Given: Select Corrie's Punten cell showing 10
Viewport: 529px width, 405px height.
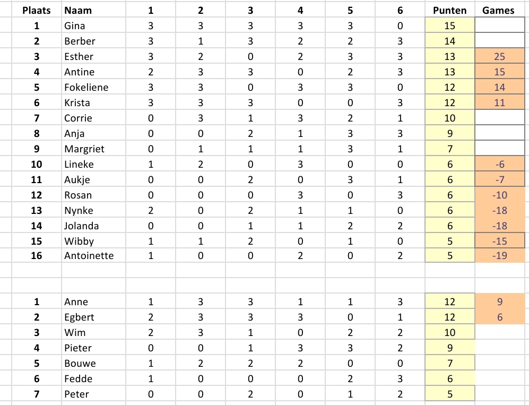Looking at the screenshot, I should [x=450, y=118].
